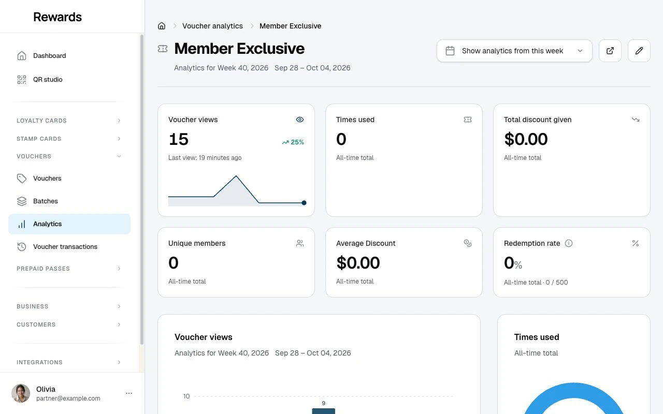Click the voucher views count 15
The height and width of the screenshot is (414, 663).
[179, 139]
